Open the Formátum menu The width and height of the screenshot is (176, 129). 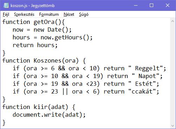pyautogui.click(x=49, y=14)
